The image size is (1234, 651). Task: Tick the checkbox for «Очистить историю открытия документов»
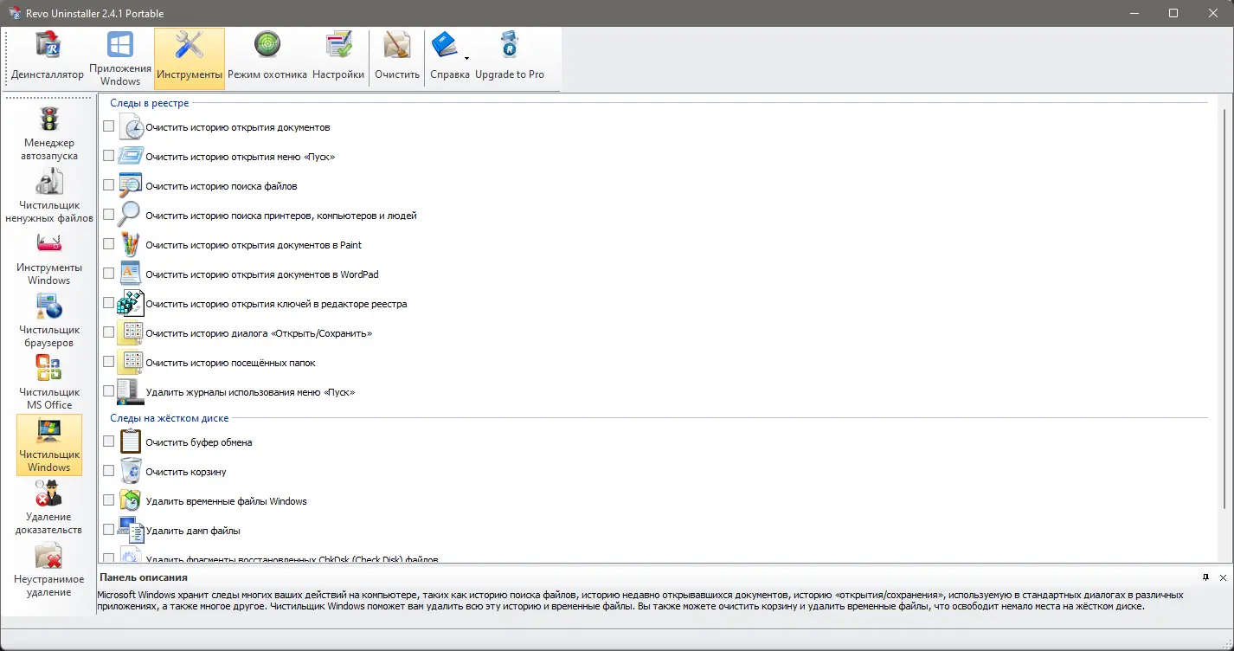pyautogui.click(x=108, y=126)
